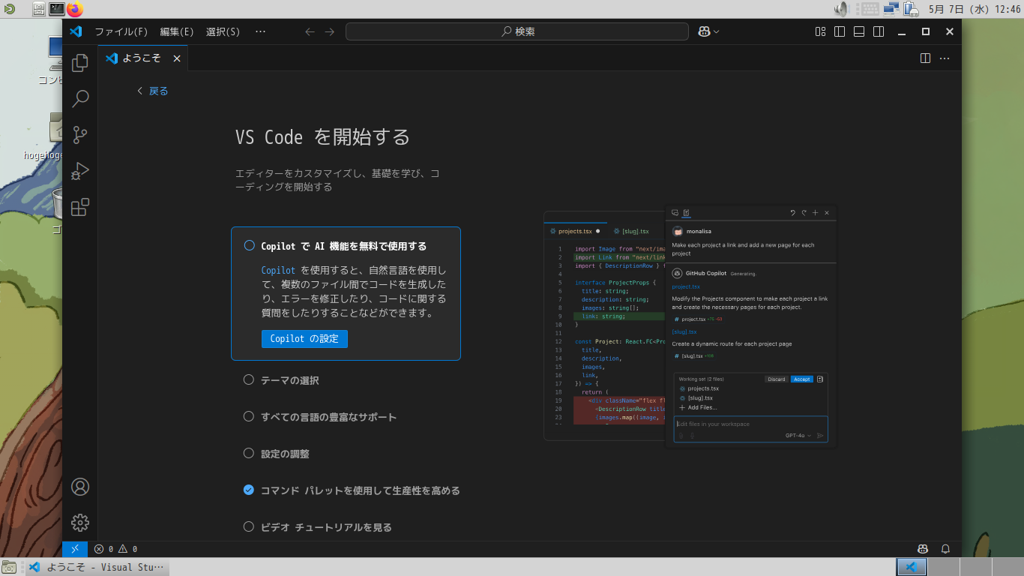
Task: Toggle the bottom panel icon
Action: pyautogui.click(x=860, y=31)
